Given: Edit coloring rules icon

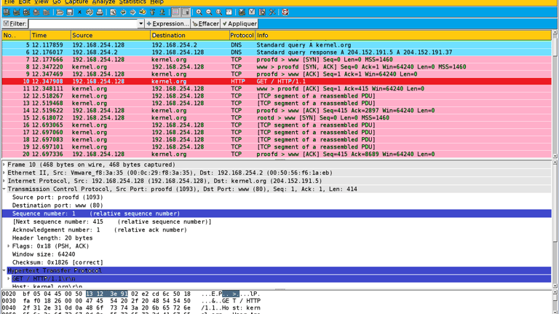Looking at the screenshot, I should [x=262, y=12].
